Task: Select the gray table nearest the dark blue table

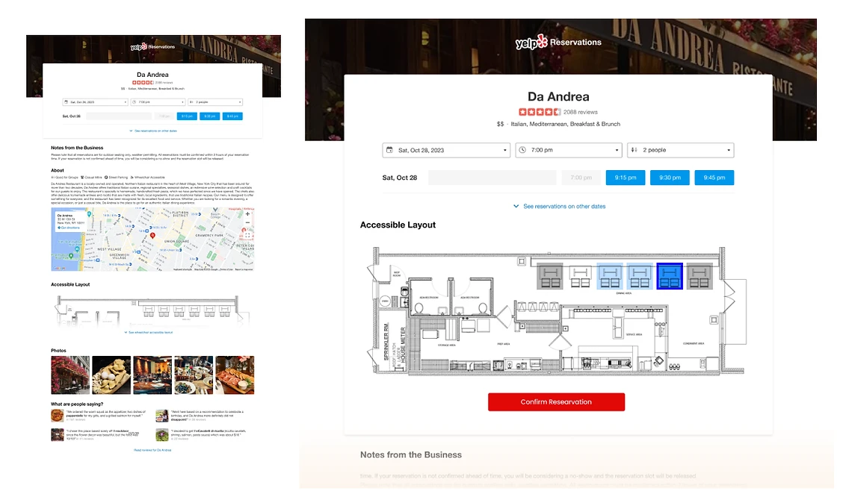Action: tap(699, 275)
